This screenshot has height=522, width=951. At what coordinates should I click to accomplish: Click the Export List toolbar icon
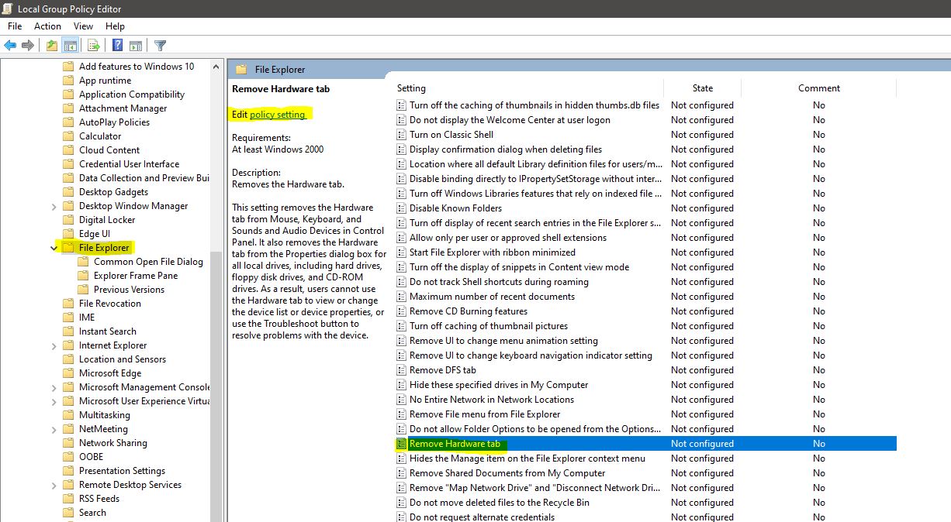(92, 45)
